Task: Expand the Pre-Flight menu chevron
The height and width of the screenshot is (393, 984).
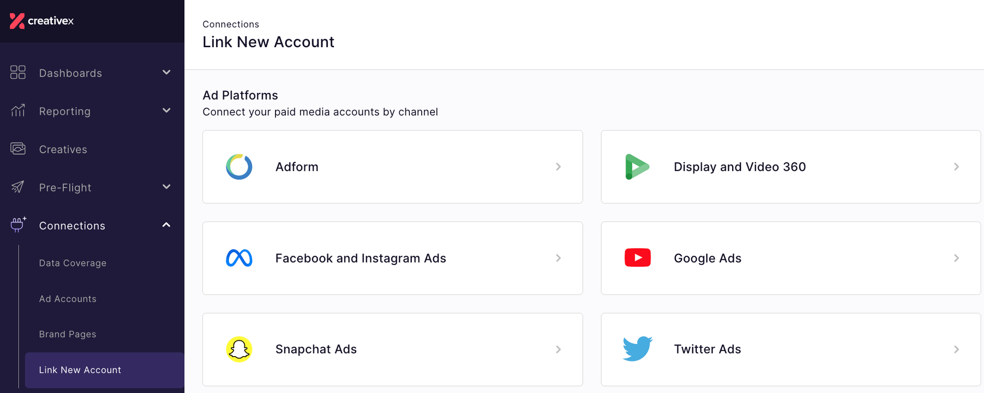Action: coord(166,187)
